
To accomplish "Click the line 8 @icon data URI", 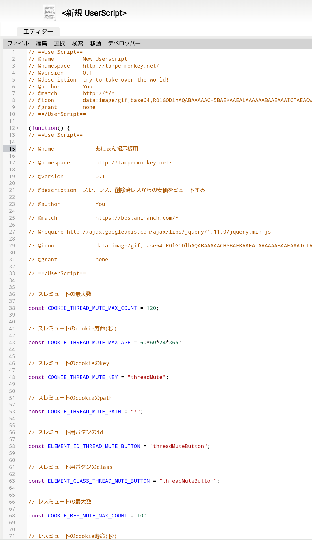I will [197, 100].
